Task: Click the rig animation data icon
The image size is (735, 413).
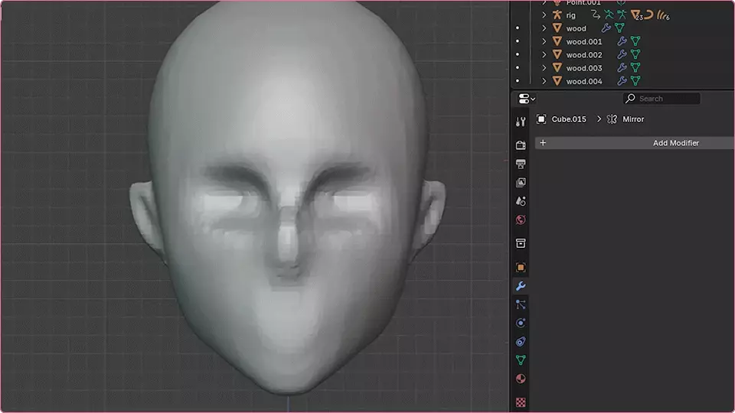Action: pyautogui.click(x=596, y=15)
